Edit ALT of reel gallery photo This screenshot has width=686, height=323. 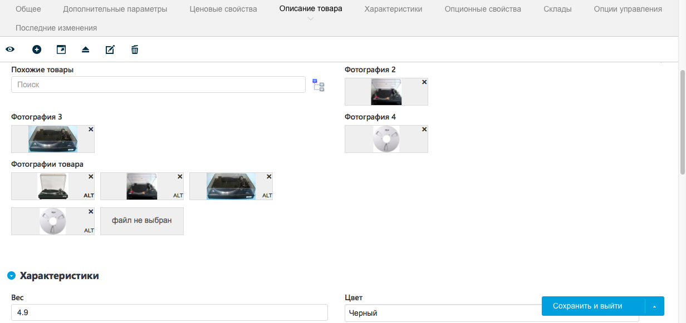[89, 231]
